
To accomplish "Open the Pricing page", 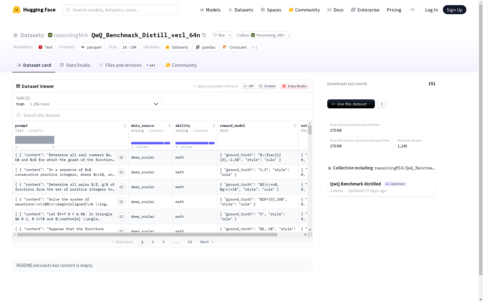I will coord(394,10).
